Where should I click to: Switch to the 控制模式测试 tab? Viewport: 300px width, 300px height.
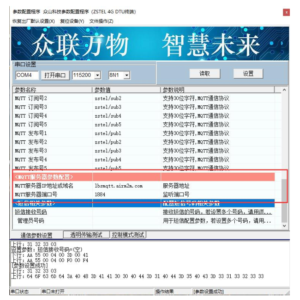click(128, 235)
